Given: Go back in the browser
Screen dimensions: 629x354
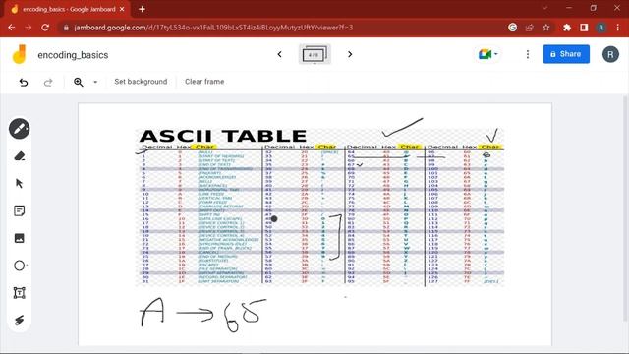Looking at the screenshot, I should 11,28.
